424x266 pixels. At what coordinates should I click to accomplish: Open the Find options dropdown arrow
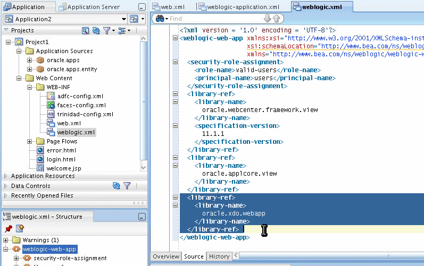[x=167, y=19]
